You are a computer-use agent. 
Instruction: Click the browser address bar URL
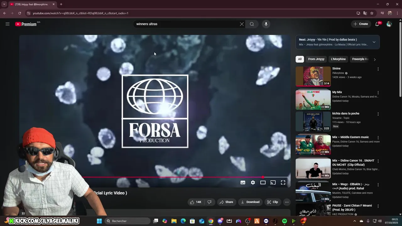(x=80, y=13)
